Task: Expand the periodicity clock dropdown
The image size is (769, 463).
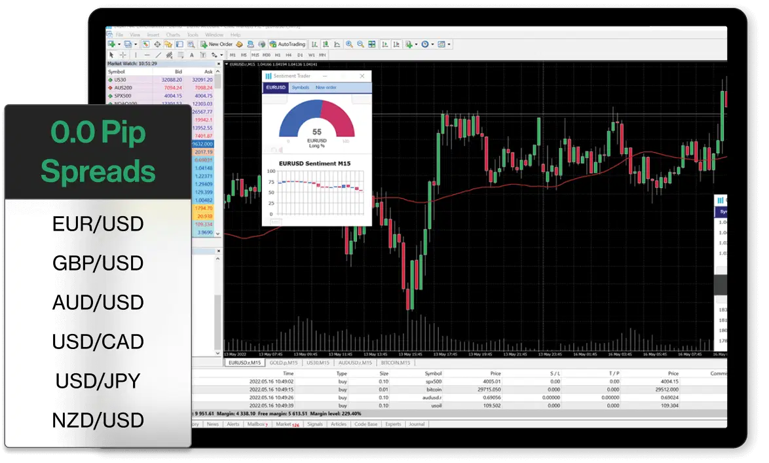Action: (x=432, y=45)
